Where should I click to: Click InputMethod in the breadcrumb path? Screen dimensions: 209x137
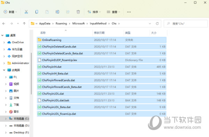[98, 23]
